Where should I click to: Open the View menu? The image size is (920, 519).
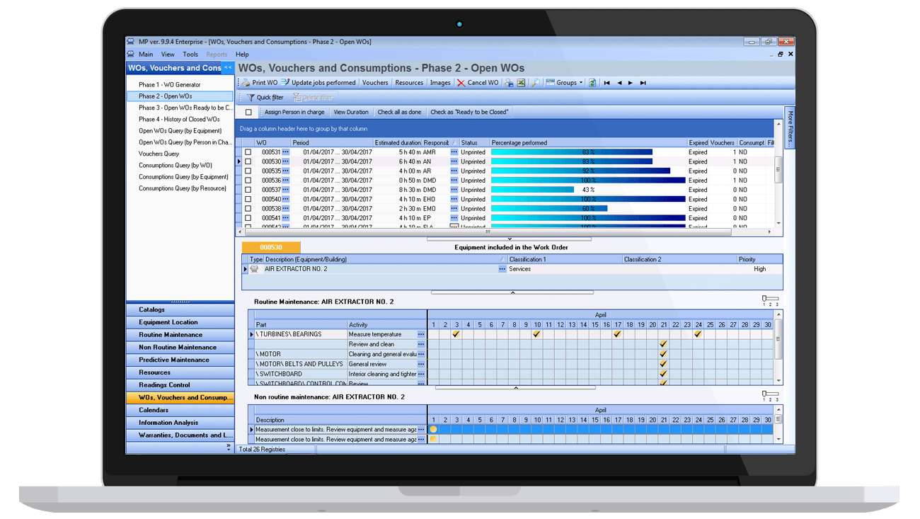168,55
